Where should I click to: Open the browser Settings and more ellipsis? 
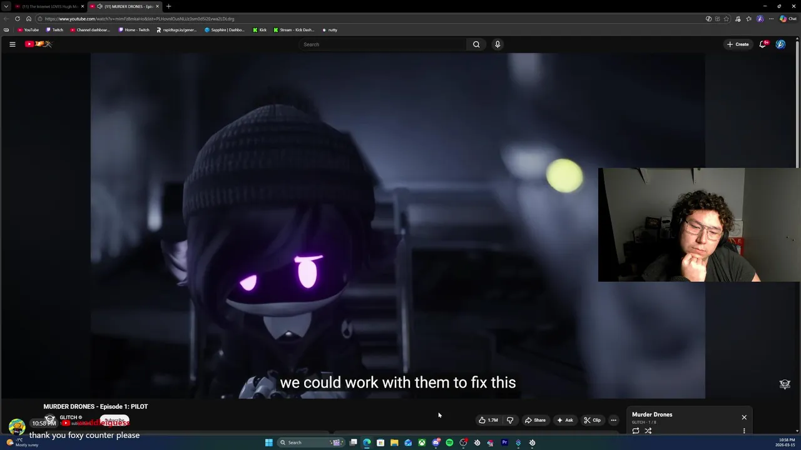[772, 19]
